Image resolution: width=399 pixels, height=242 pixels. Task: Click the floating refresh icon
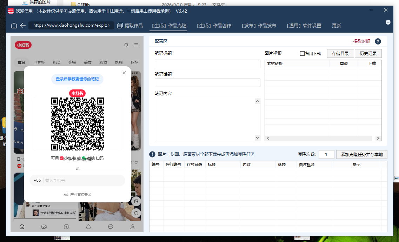tap(136, 213)
